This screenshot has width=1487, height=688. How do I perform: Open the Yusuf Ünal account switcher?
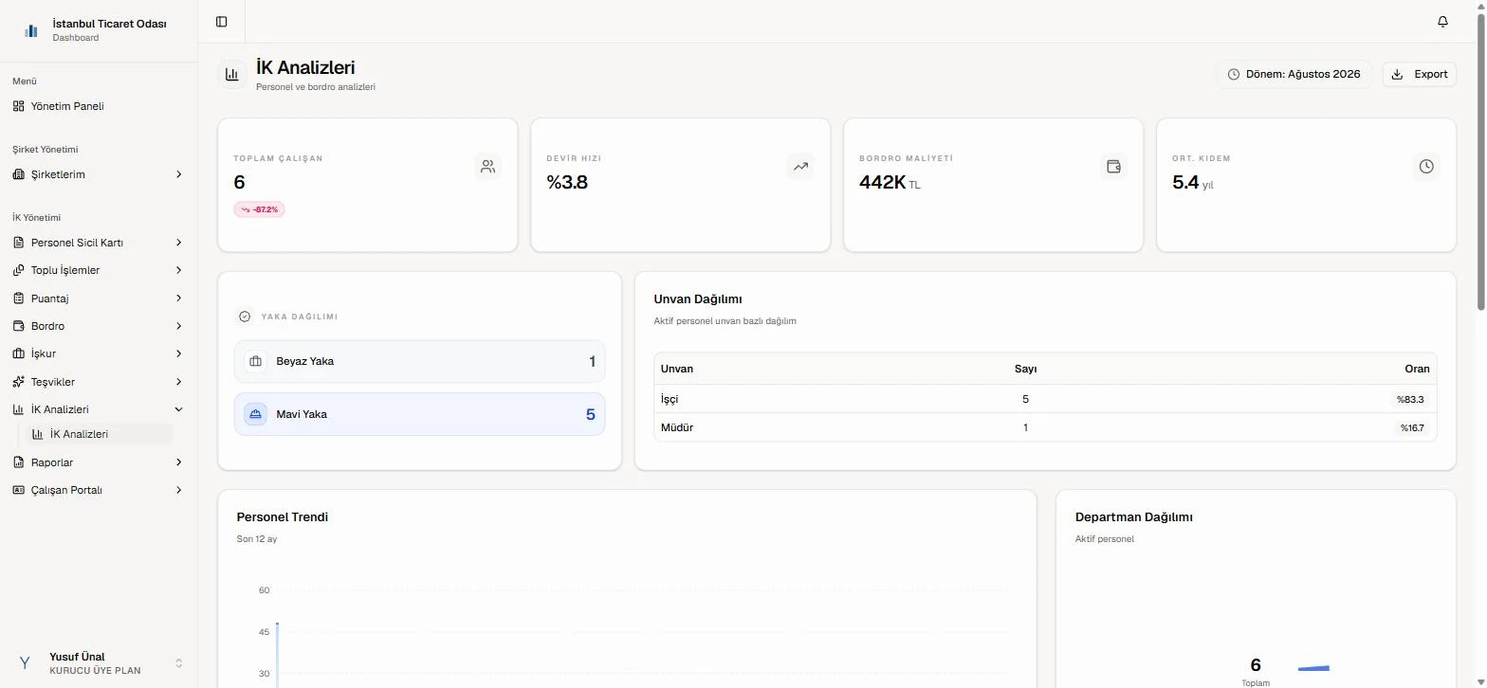coord(99,663)
